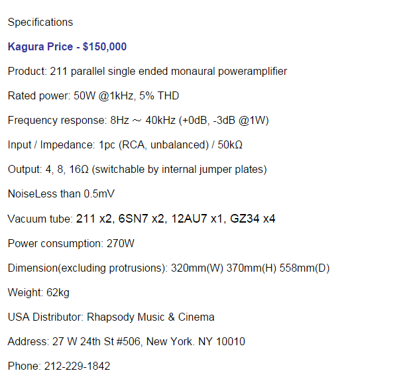The height and width of the screenshot is (381, 405).
Task: Click the phone number 212-229-1842
Action: (78, 366)
